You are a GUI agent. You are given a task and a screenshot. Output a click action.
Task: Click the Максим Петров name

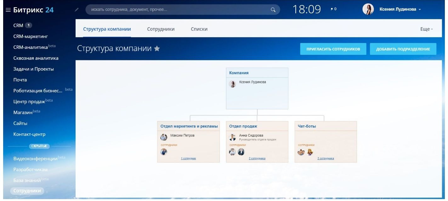pyautogui.click(x=182, y=135)
